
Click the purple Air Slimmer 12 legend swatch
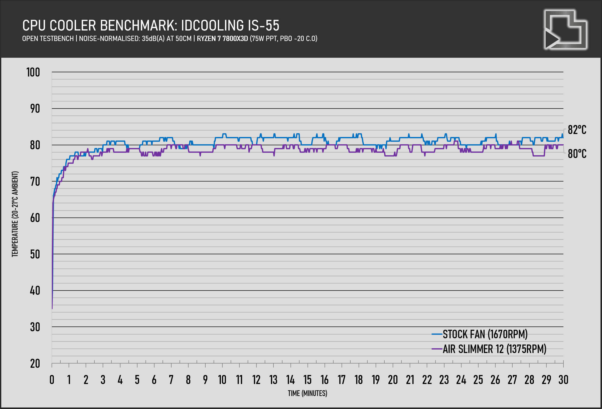tap(437, 349)
